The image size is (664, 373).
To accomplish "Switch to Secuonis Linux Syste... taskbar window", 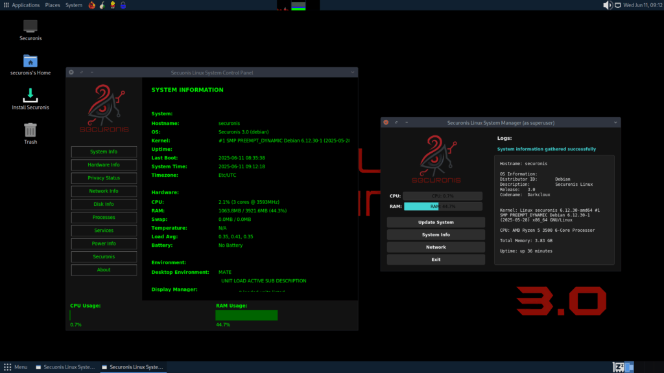I will (x=65, y=367).
